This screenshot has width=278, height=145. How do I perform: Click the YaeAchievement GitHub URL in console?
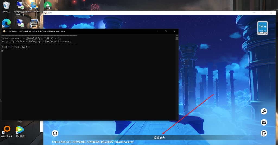pyautogui.click(x=36, y=42)
